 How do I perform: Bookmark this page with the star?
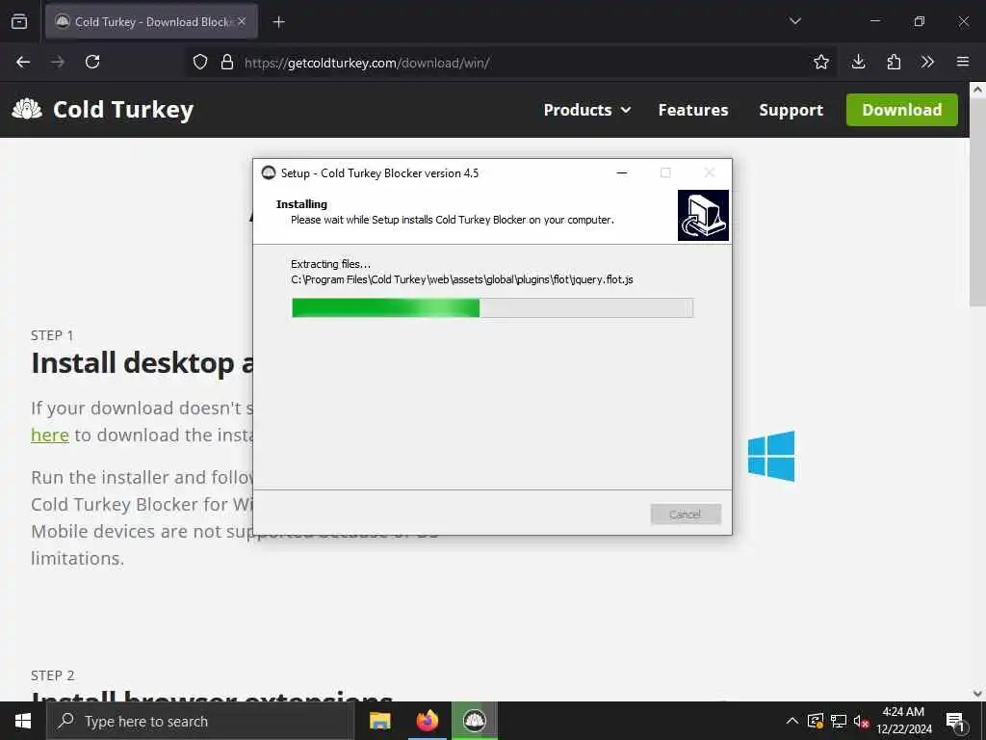(x=820, y=62)
